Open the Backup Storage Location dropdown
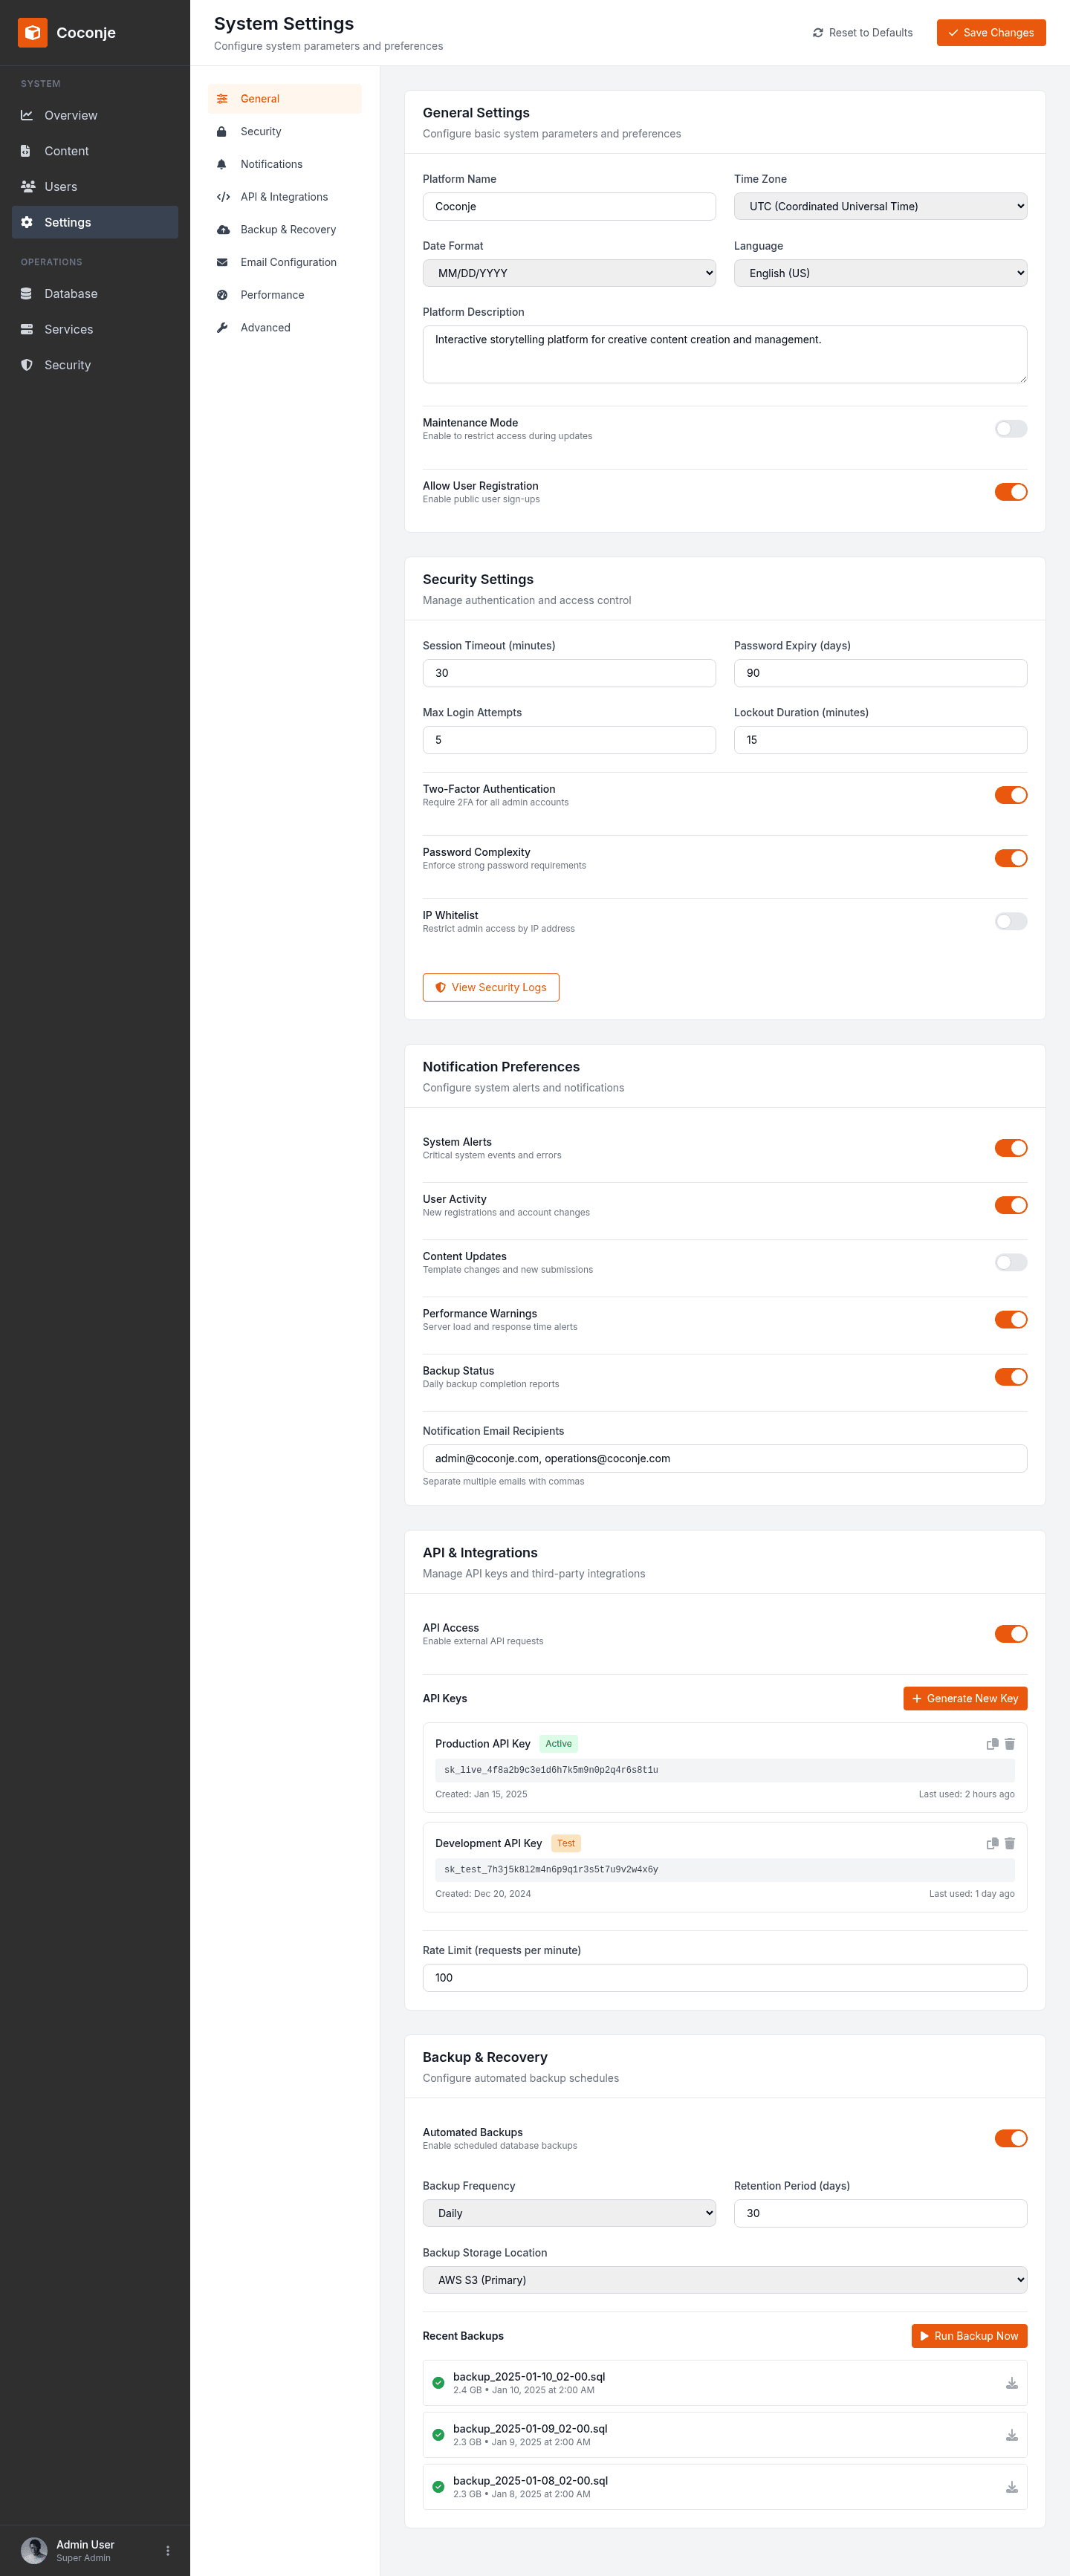The width and height of the screenshot is (1070, 2576). (x=725, y=2280)
